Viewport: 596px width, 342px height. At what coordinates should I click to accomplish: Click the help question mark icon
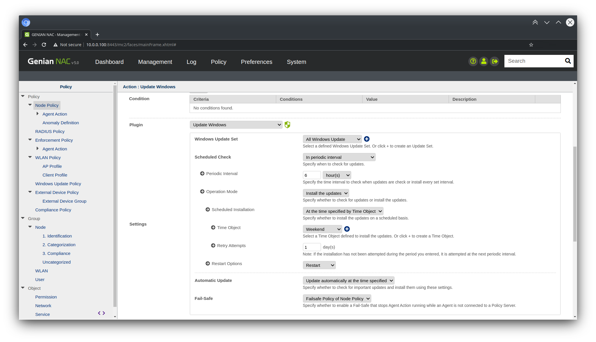(x=473, y=61)
